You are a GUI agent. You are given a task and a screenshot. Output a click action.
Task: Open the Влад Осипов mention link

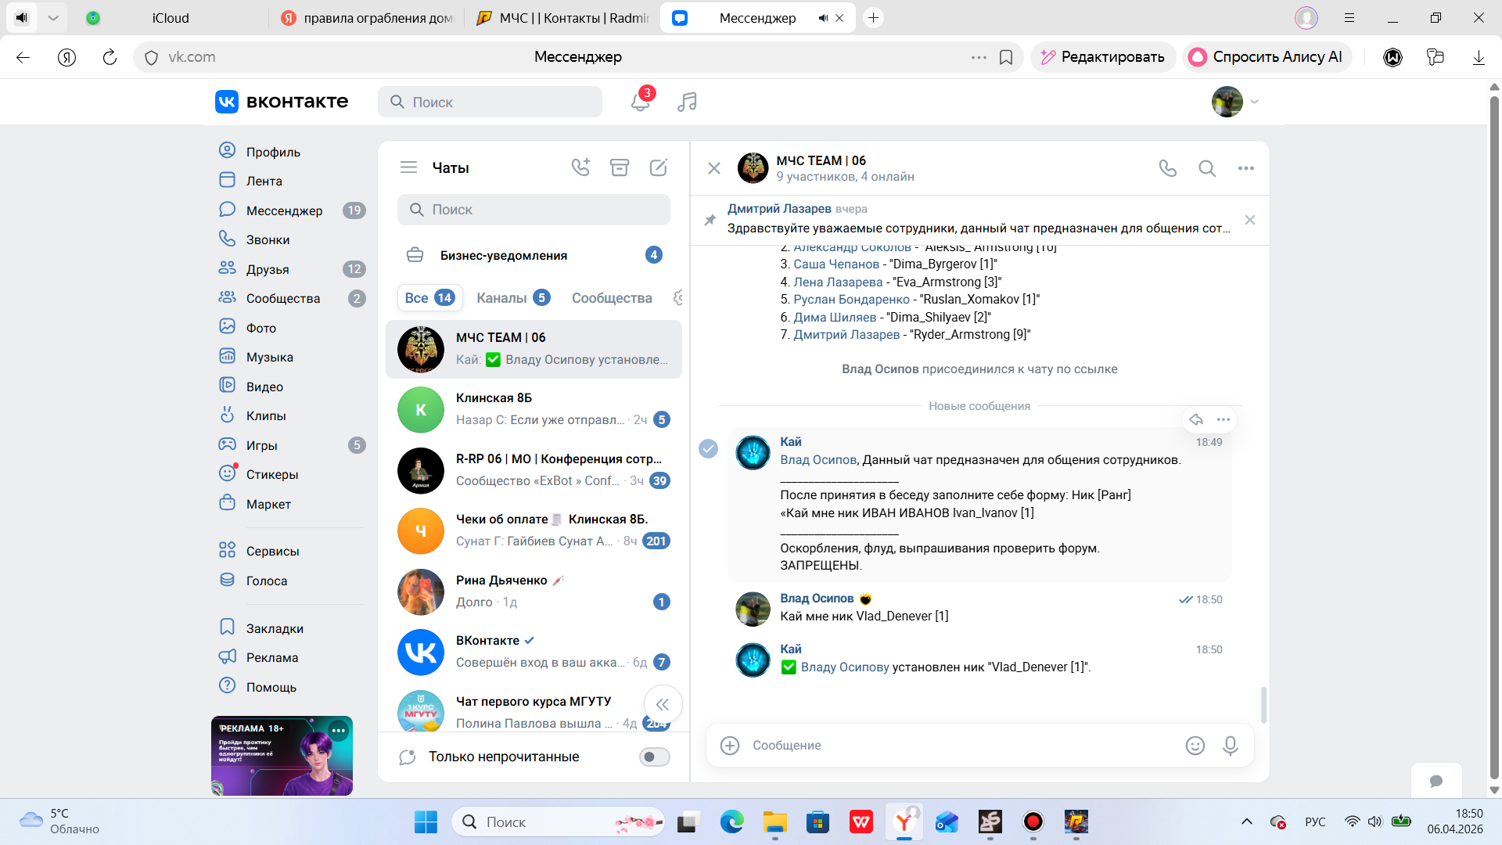[x=817, y=460]
